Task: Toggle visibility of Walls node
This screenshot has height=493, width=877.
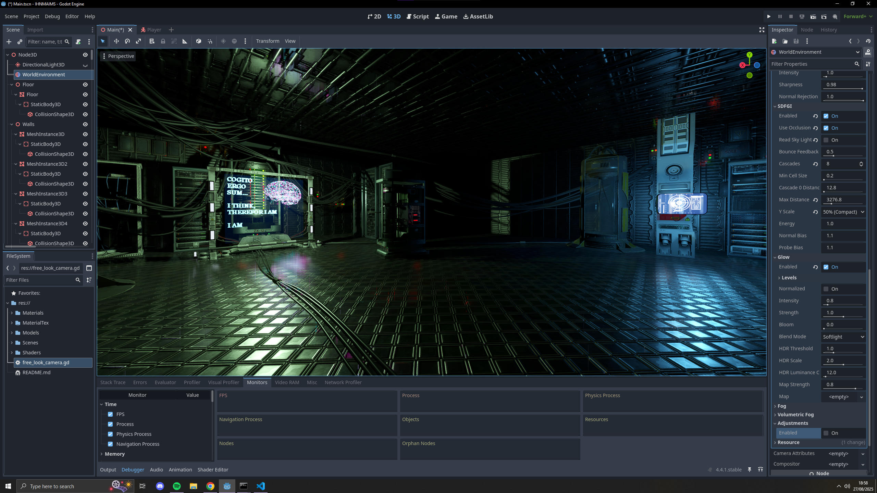Action: 85,124
